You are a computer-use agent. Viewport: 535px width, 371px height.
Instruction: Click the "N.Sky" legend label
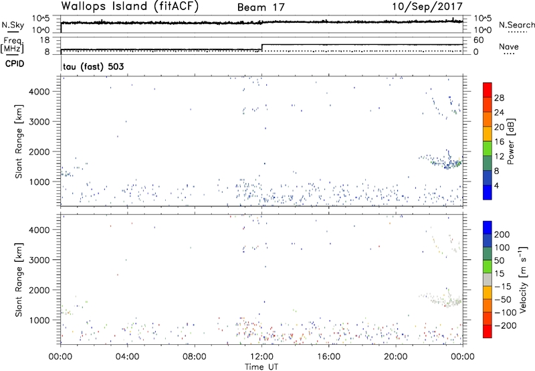point(13,25)
